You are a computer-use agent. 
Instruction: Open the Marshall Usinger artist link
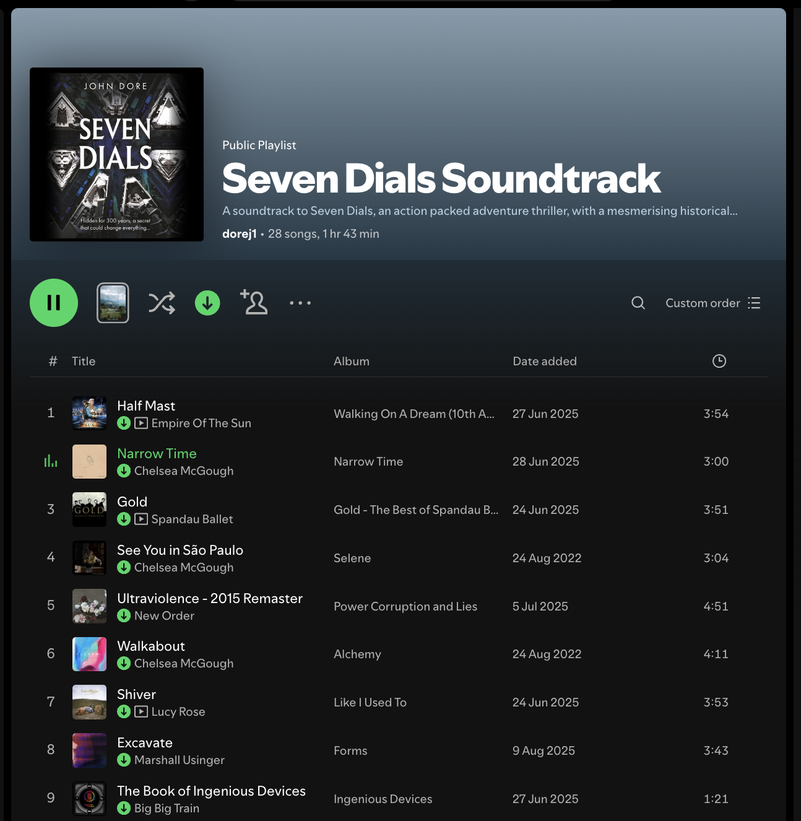180,760
